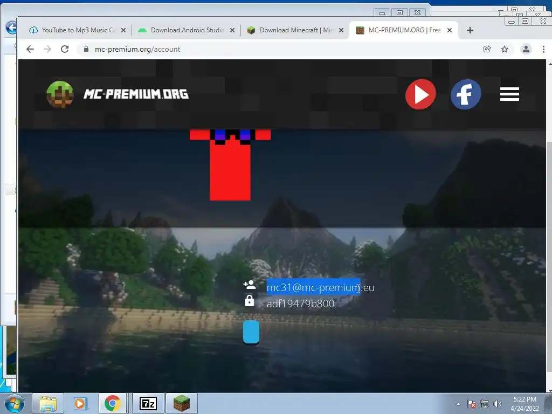Click the Chrome taskbar icon
The width and height of the screenshot is (552, 414).
[x=112, y=403]
